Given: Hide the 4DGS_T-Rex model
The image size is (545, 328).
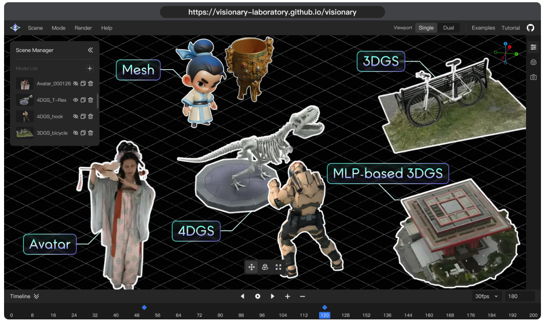Looking at the screenshot, I should 75,100.
